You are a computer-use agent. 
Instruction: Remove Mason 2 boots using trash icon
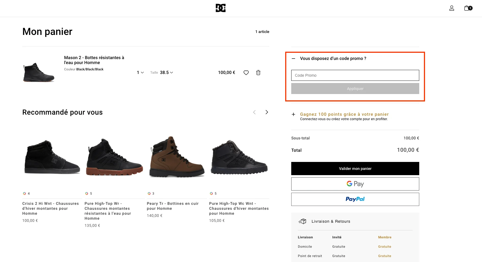258,73
